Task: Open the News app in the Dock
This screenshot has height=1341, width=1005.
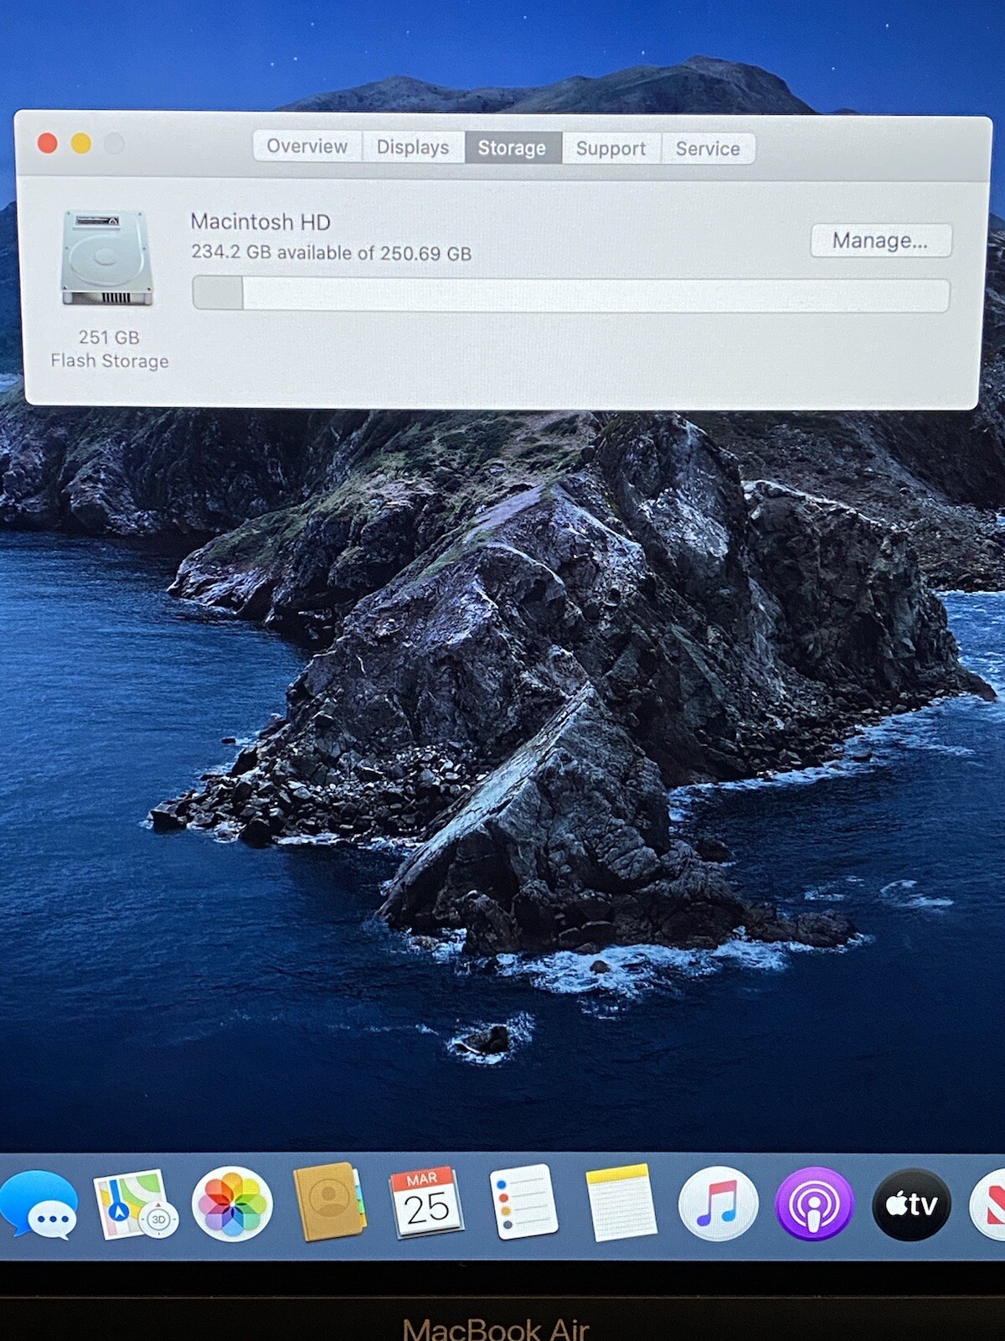Action: [988, 1204]
